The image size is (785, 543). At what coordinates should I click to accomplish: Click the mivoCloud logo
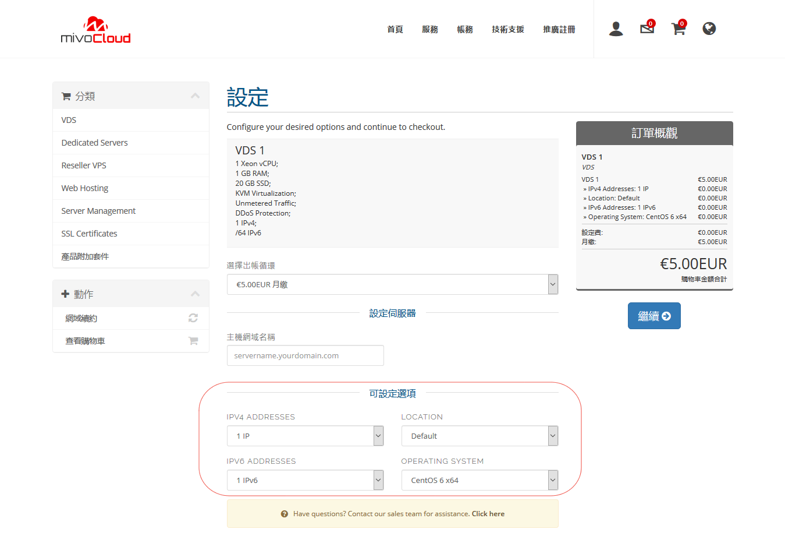point(95,30)
